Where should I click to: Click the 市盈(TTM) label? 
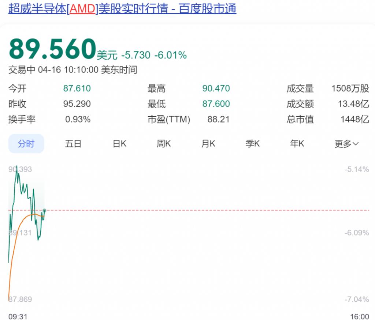click(169, 119)
